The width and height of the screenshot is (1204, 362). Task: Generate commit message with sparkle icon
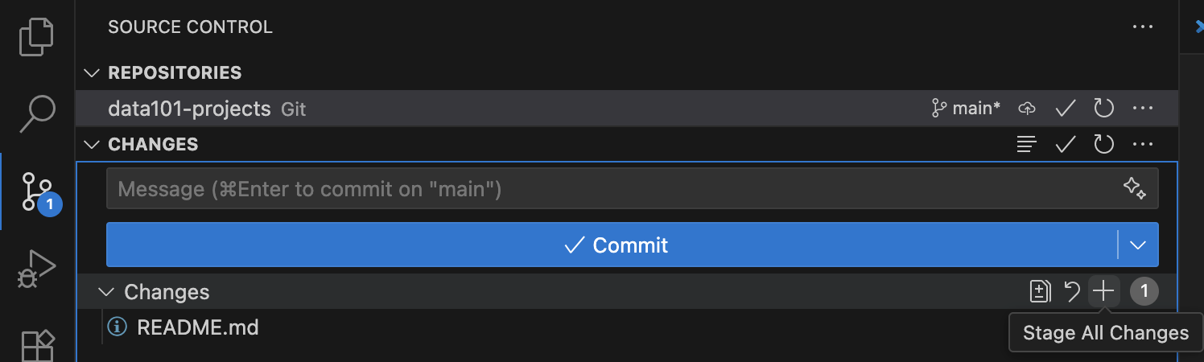point(1135,188)
